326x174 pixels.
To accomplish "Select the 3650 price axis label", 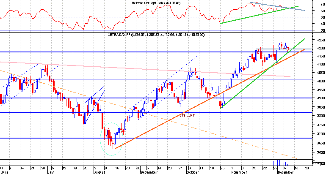I will point(321,143).
